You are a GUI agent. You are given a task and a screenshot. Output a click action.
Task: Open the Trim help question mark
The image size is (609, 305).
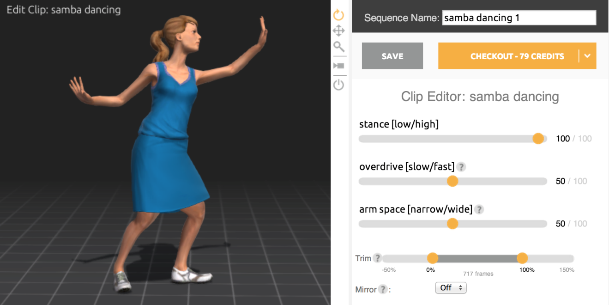coord(377,258)
